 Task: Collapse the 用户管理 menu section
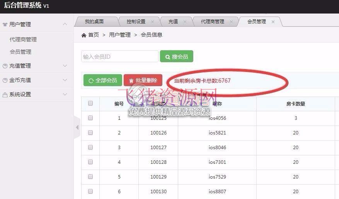[65, 24]
